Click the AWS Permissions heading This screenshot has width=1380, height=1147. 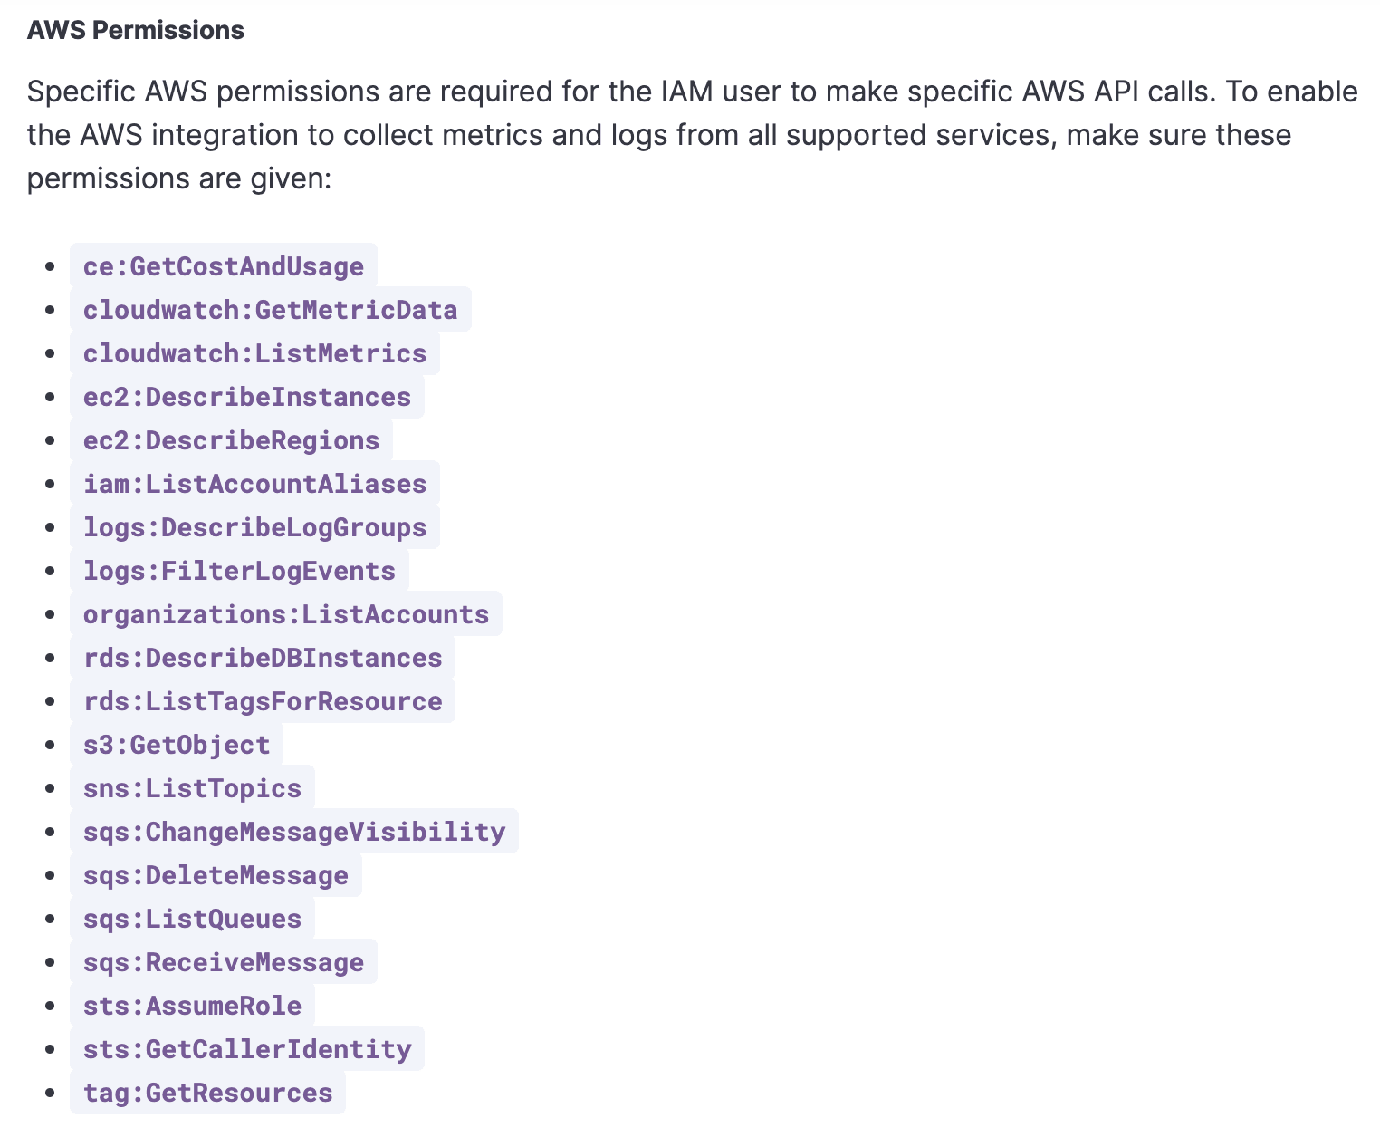point(136,30)
